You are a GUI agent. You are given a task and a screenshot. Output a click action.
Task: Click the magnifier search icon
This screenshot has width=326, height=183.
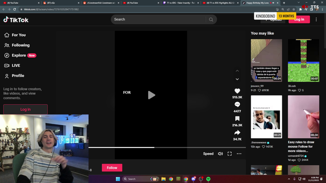pos(211,19)
